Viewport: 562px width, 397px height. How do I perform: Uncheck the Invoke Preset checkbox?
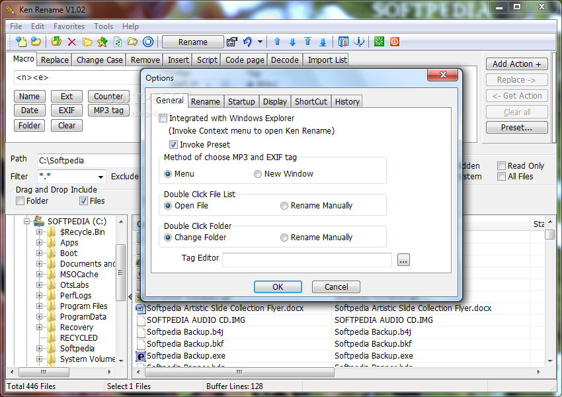[x=173, y=144]
